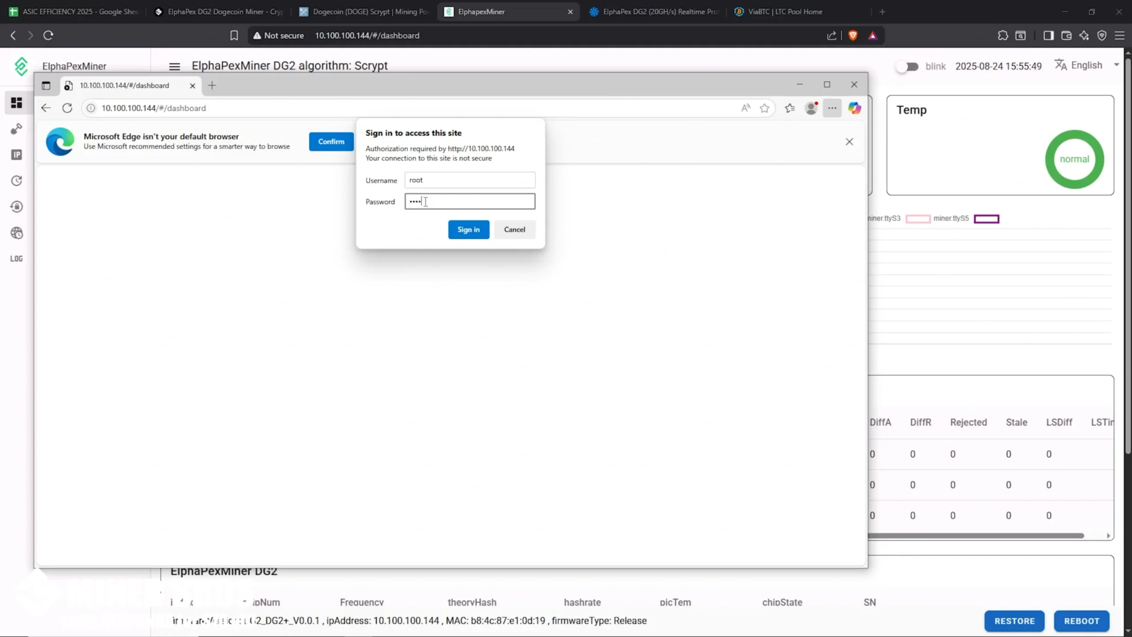Click the favorites star in the address bar
Viewport: 1132px width, 637px height.
[765, 107]
